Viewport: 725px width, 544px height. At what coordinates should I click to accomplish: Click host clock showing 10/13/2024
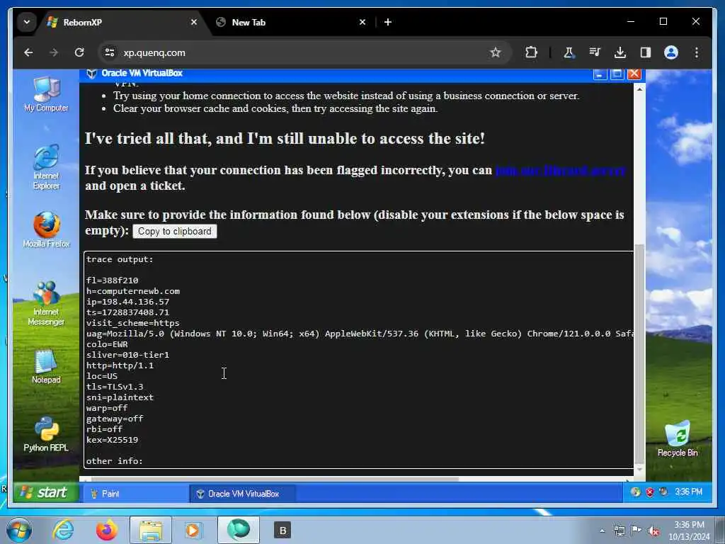point(689,531)
